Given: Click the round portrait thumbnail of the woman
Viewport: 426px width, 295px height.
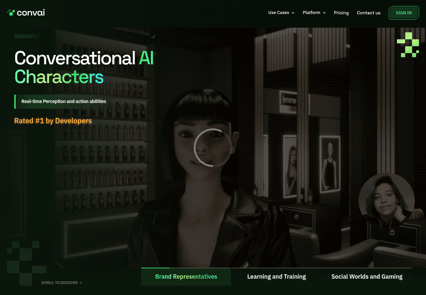Looking at the screenshot, I should [x=386, y=201].
